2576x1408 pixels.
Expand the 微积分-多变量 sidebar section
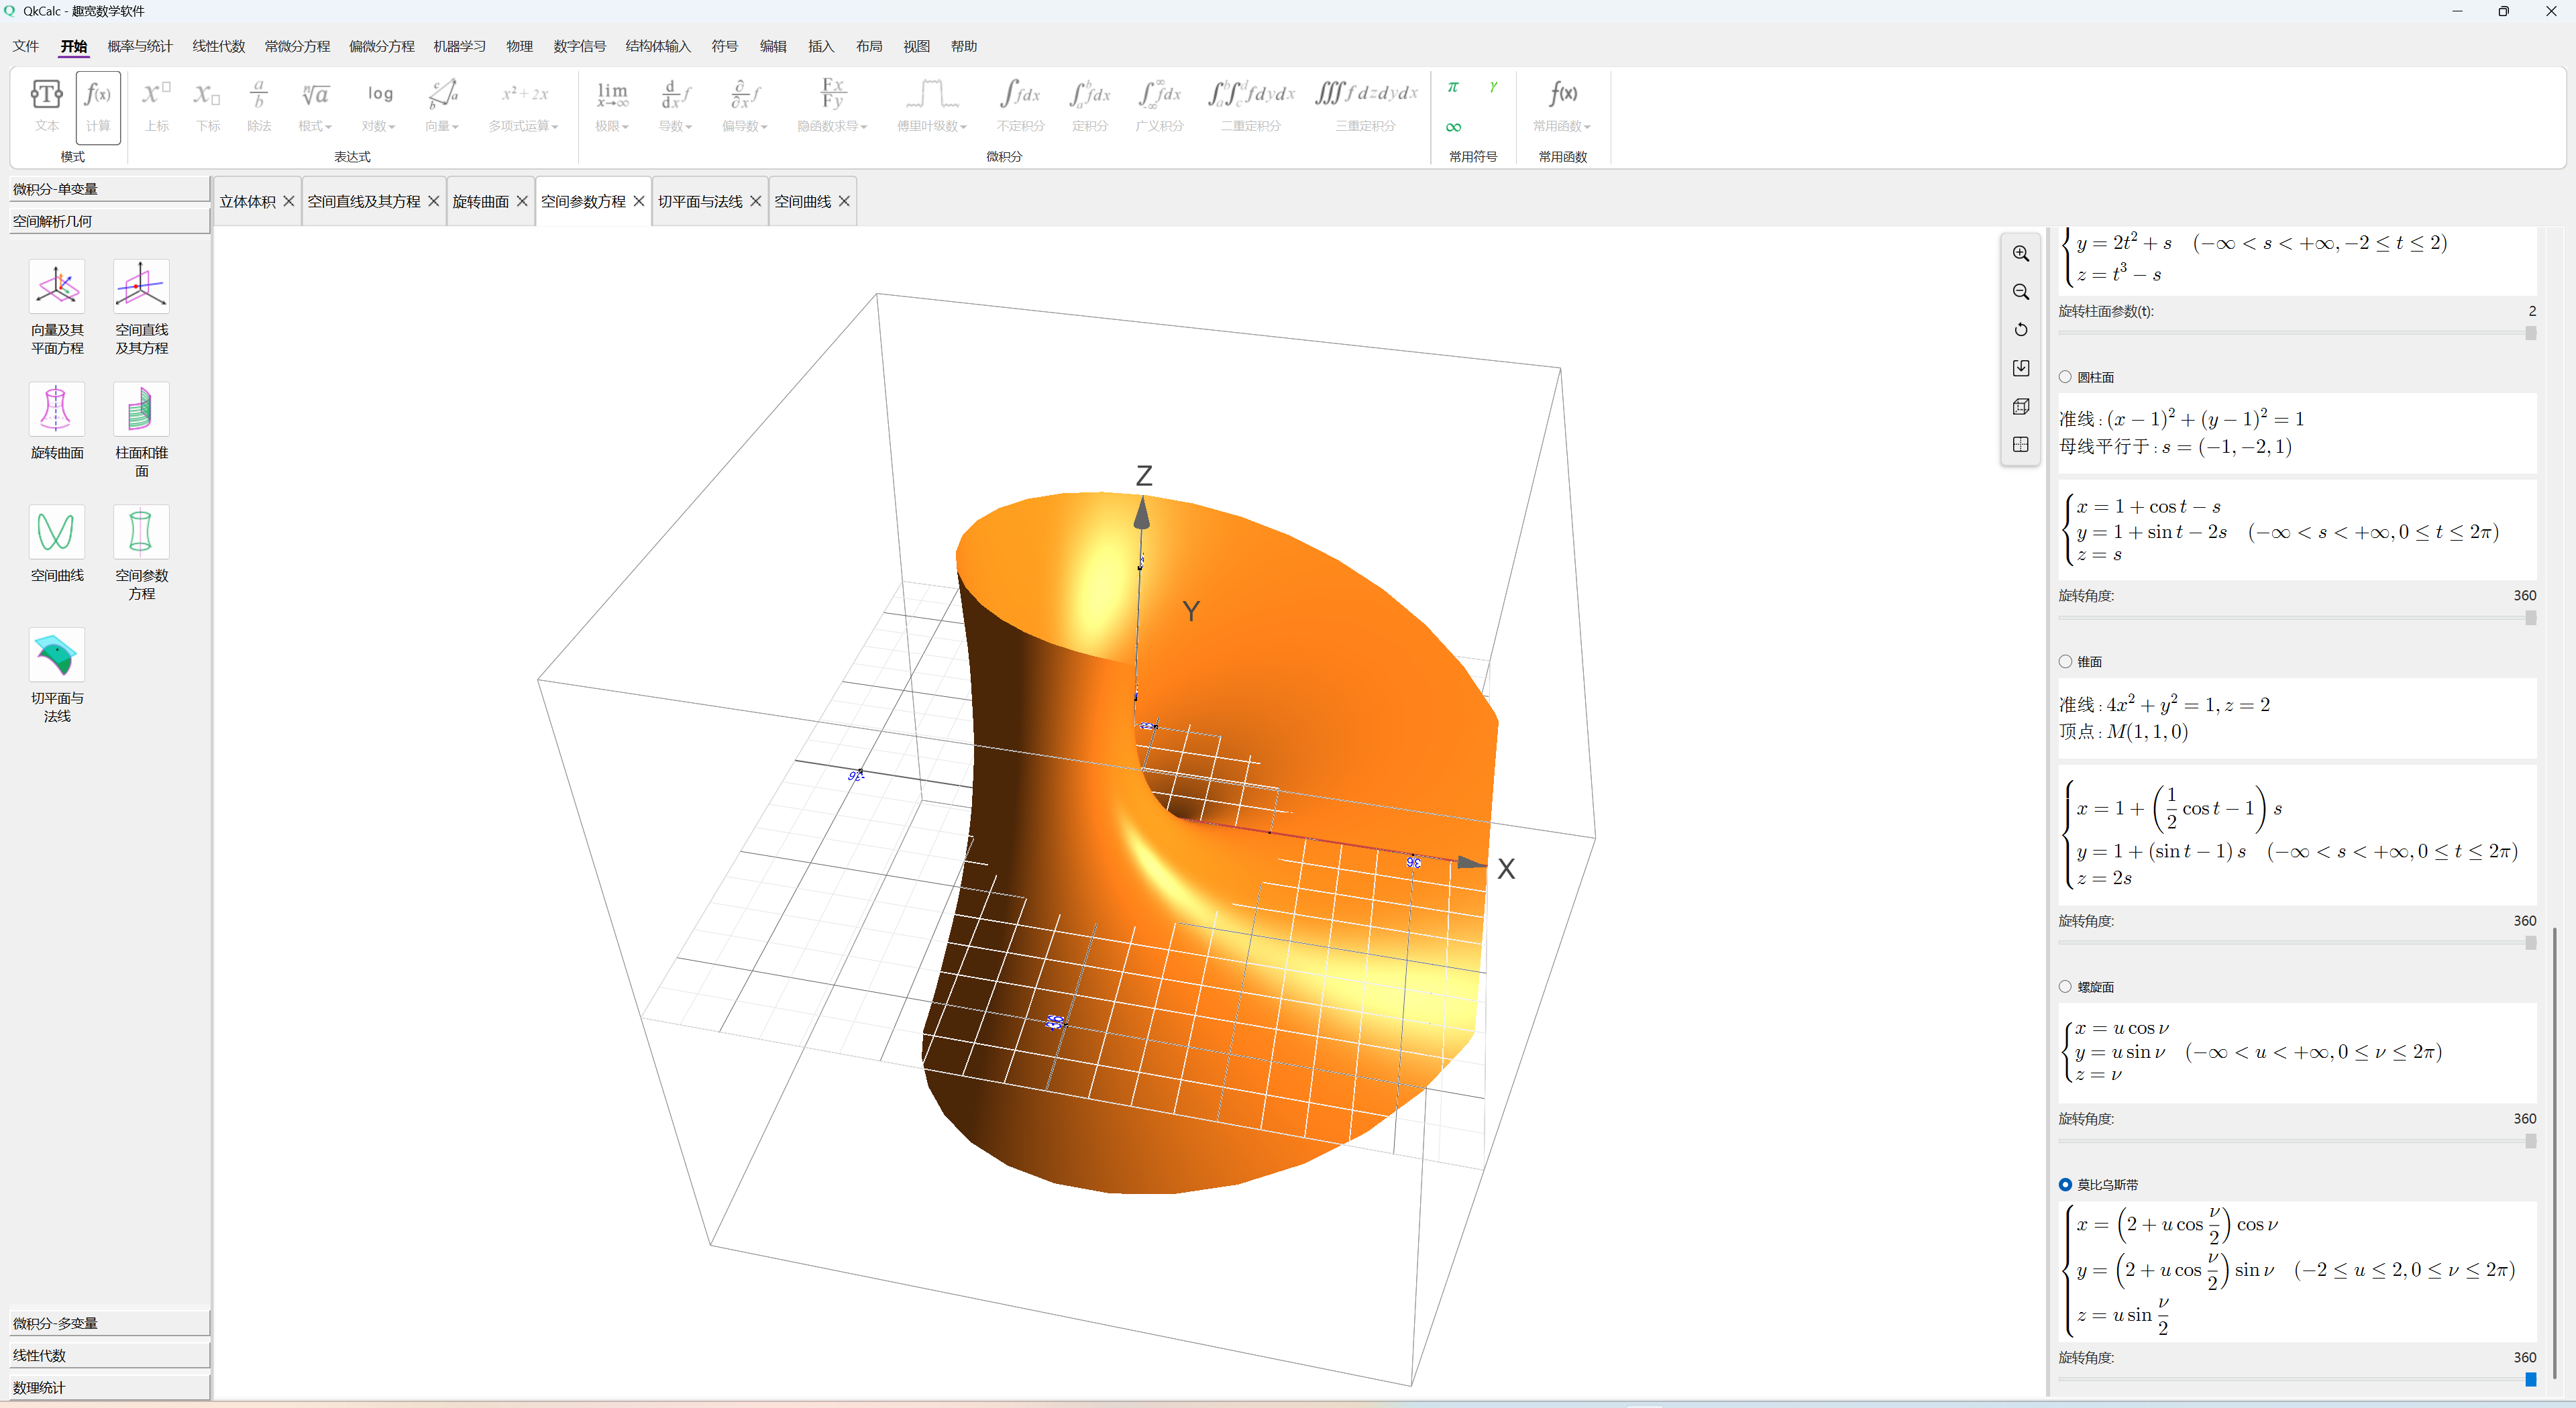click(109, 1322)
